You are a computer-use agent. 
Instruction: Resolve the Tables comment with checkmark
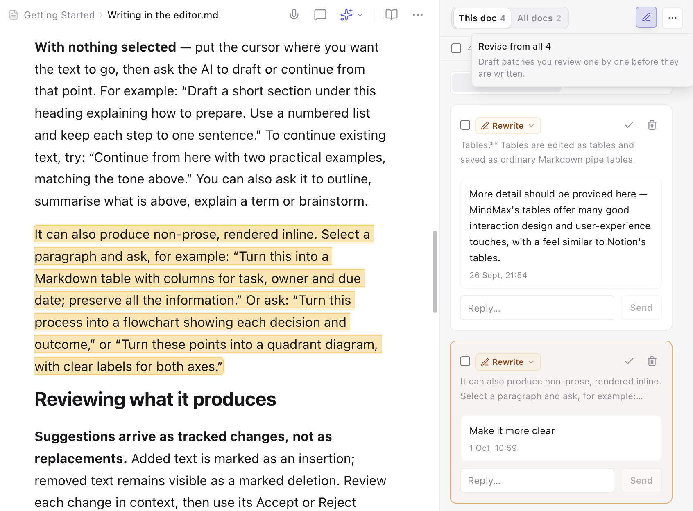(629, 125)
